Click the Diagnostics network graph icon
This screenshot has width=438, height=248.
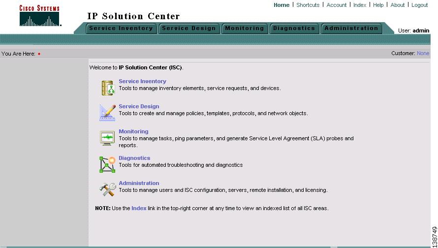(108, 164)
